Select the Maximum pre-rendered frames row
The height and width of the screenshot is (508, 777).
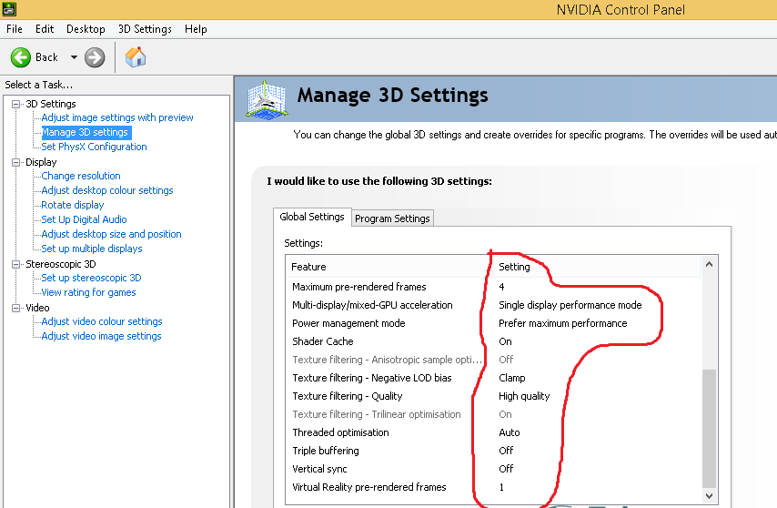(493, 287)
